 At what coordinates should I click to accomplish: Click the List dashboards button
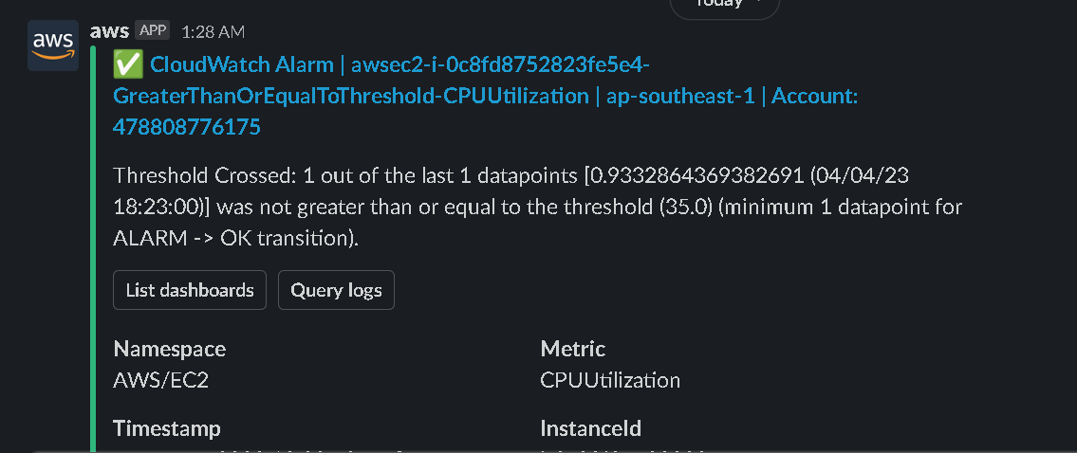click(x=190, y=290)
